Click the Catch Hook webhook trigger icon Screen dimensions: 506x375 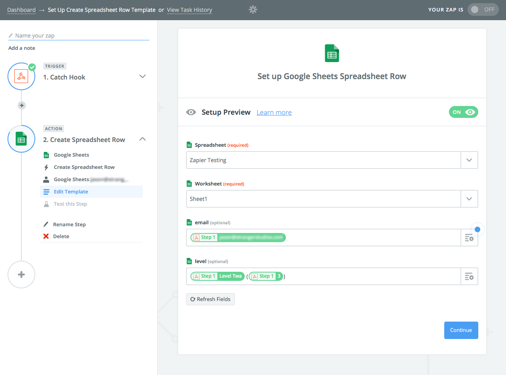coord(21,76)
